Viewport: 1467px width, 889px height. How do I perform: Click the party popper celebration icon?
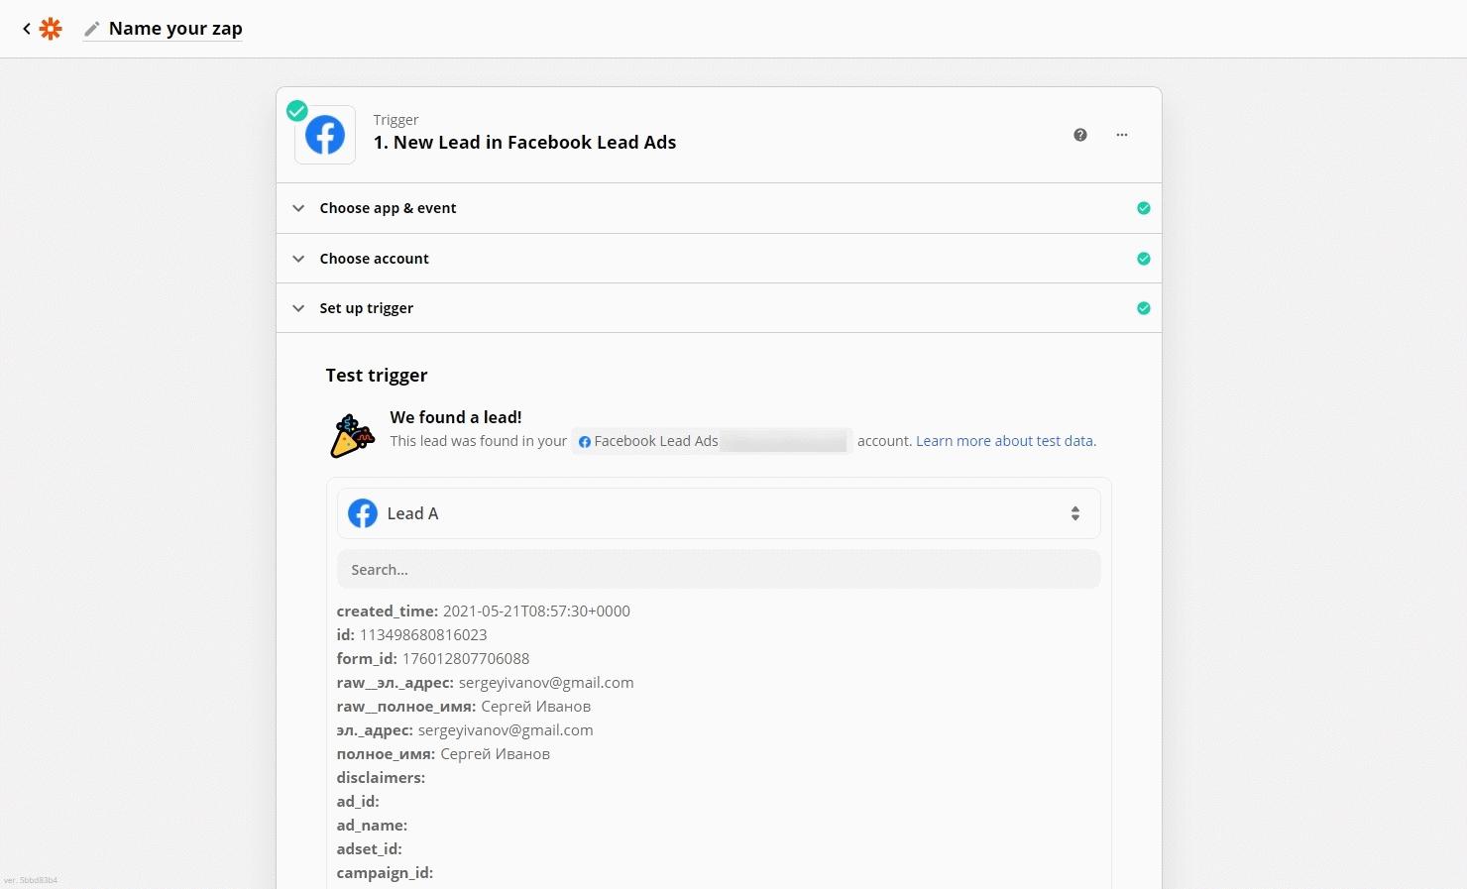point(352,436)
